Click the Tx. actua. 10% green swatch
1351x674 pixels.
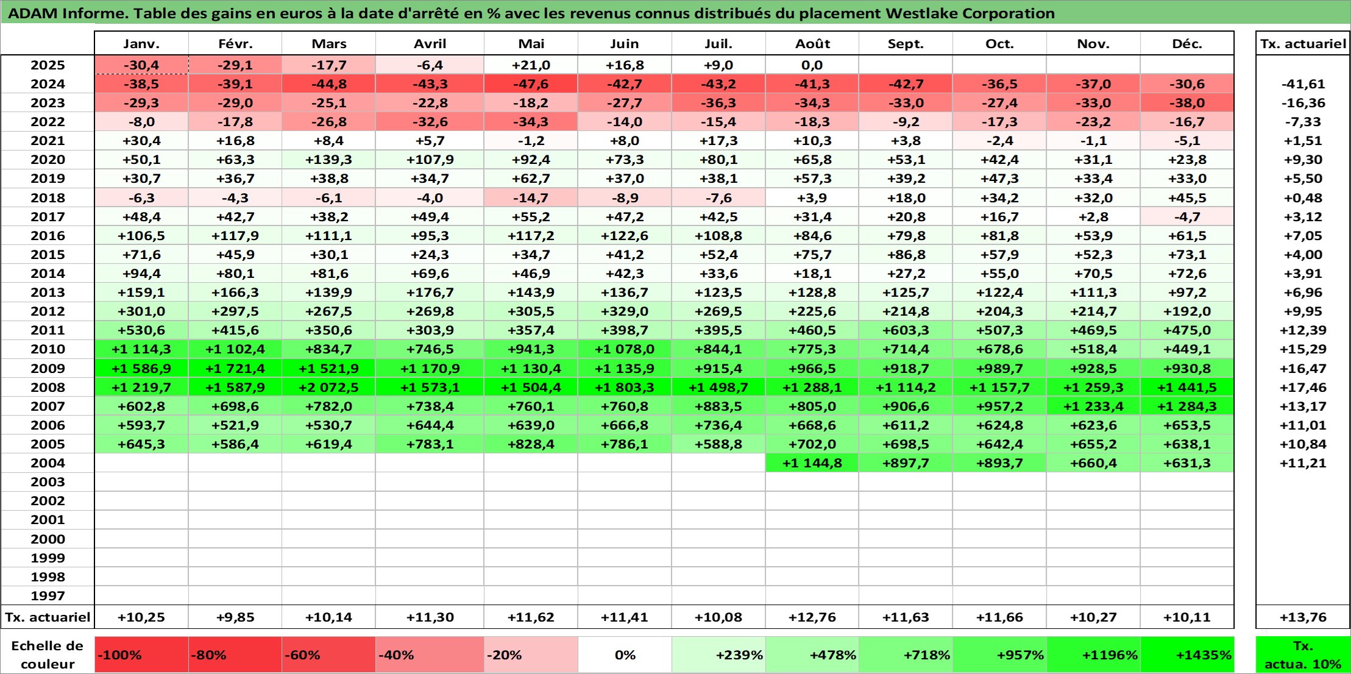tap(1303, 655)
